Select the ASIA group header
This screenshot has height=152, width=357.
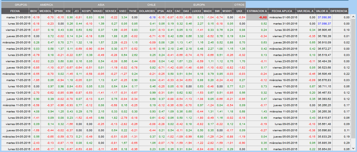[101, 5]
